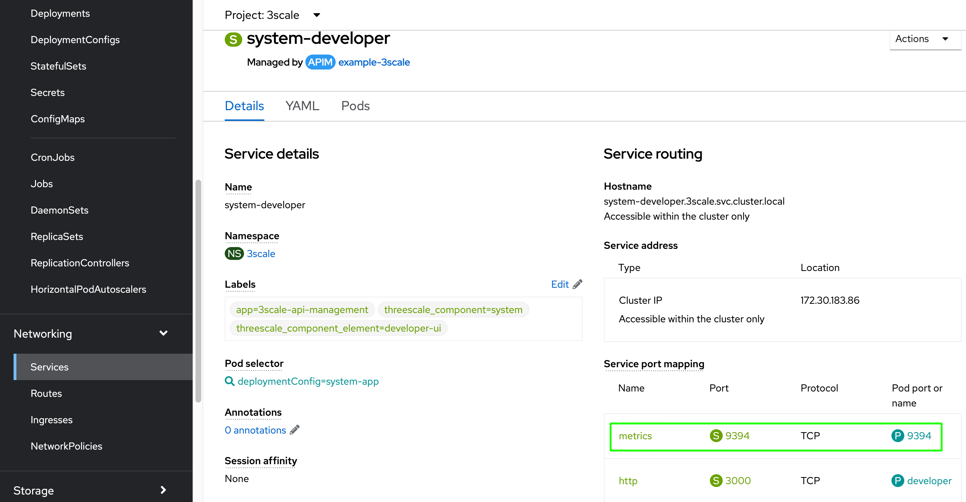Click the pencil icon beside 0 annotations
Viewport: 966px width, 502px height.
(x=295, y=430)
